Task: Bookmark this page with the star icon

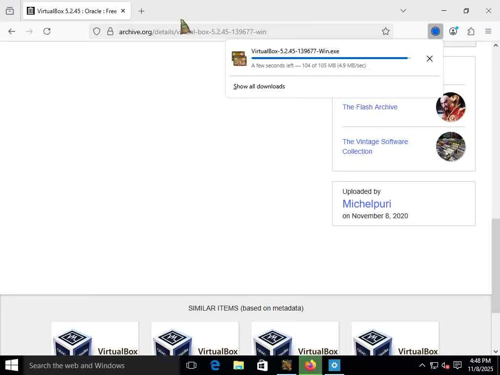Action: click(x=386, y=31)
